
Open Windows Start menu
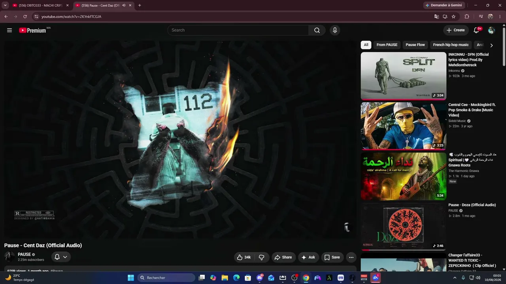point(131,278)
